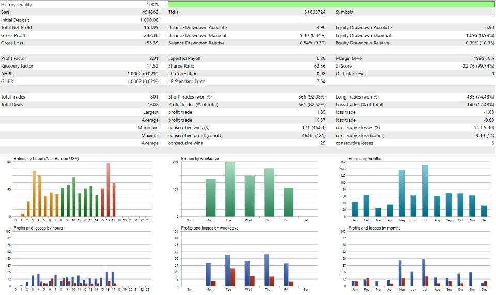Select the Sharpe Ratio value 62.36
Viewport: 496px width, 295px height.
320,66
